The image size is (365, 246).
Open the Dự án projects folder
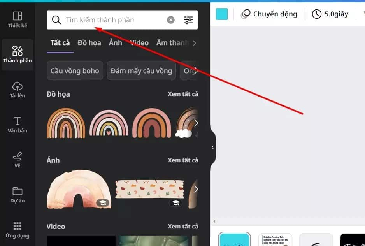(17, 195)
